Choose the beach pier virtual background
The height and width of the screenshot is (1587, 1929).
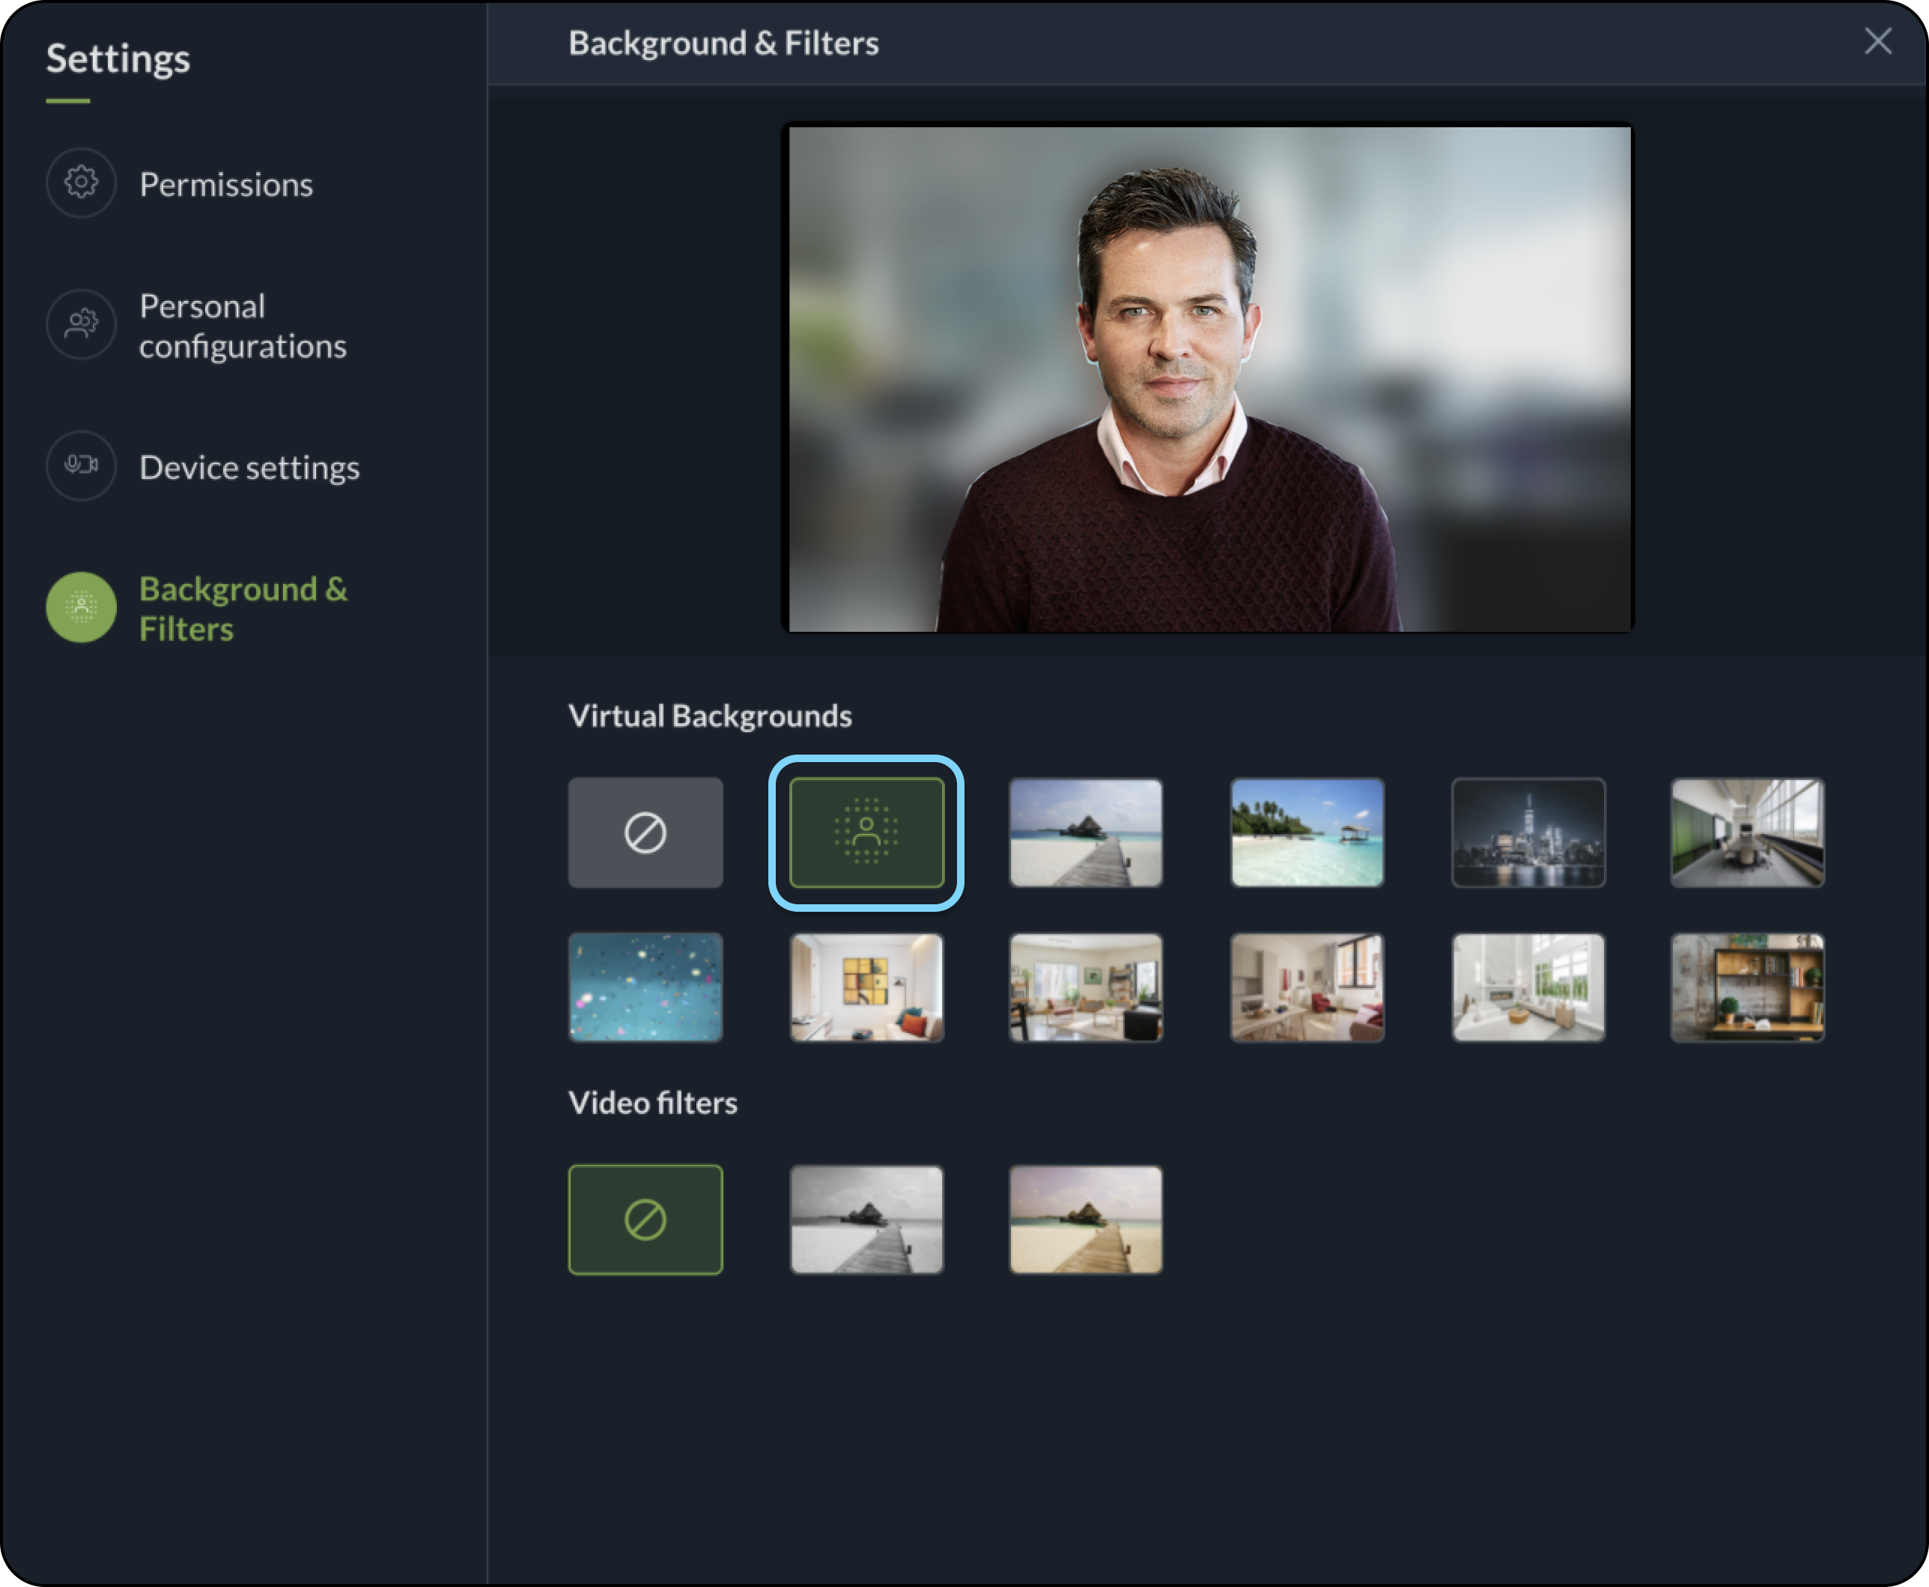(x=1085, y=832)
